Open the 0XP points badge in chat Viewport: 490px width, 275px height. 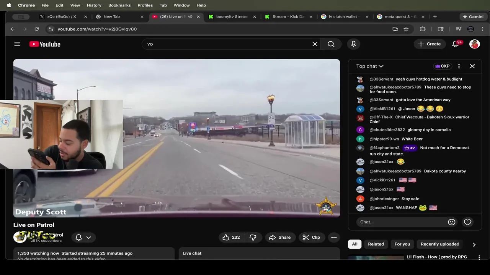coord(443,66)
